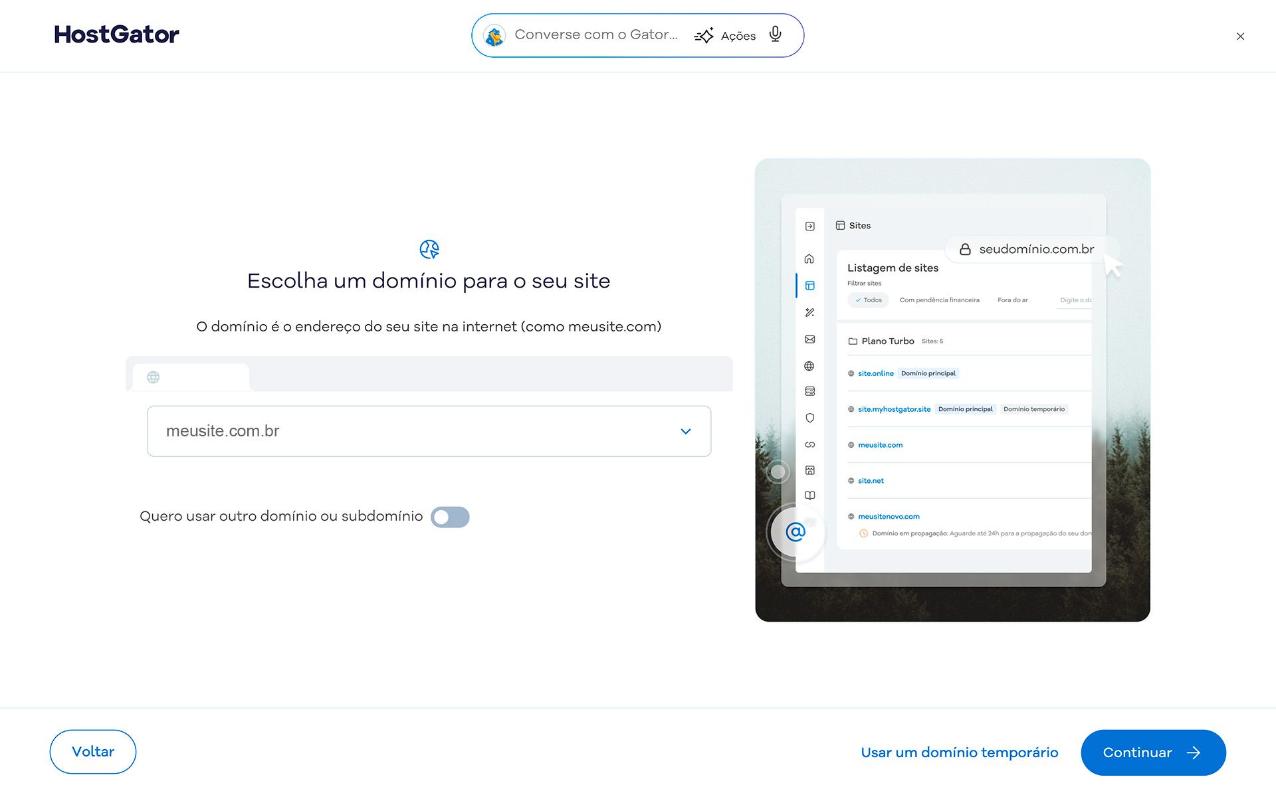
Task: Open the Ações sparkle button
Action: 725,36
